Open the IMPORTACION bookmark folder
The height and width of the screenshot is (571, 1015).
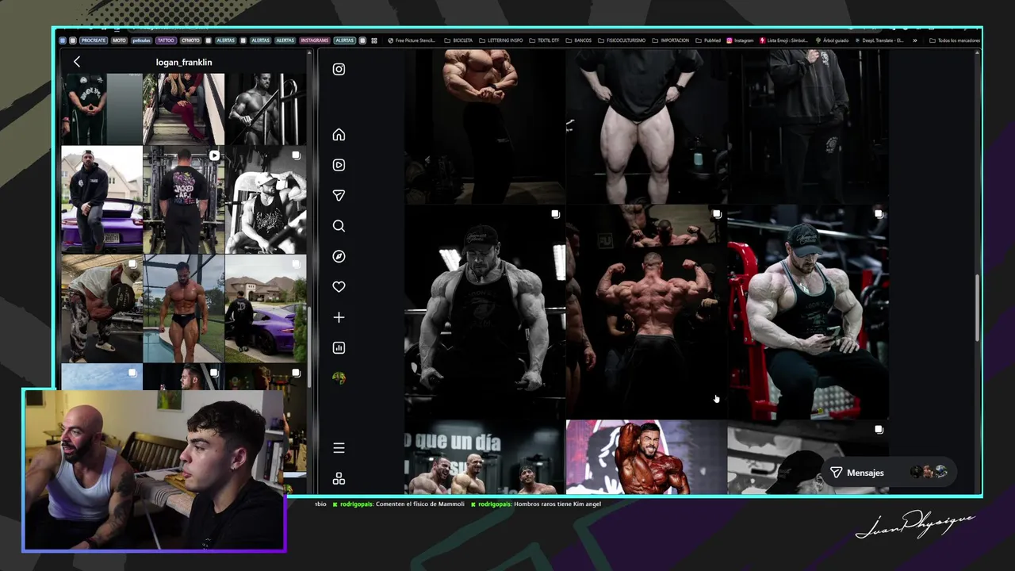[671, 40]
